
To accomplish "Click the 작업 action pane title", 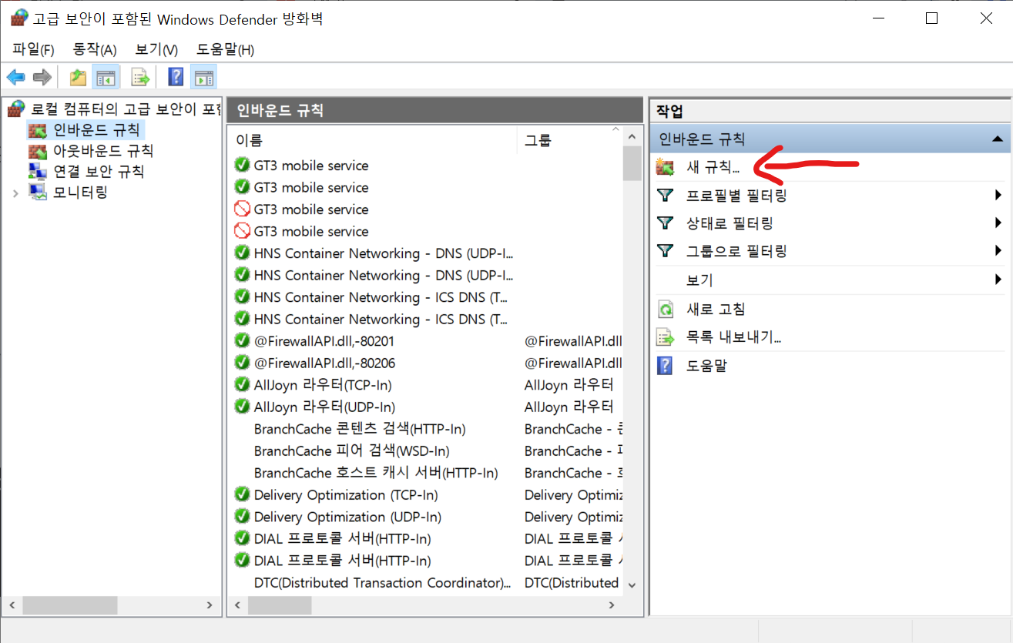I will point(669,111).
